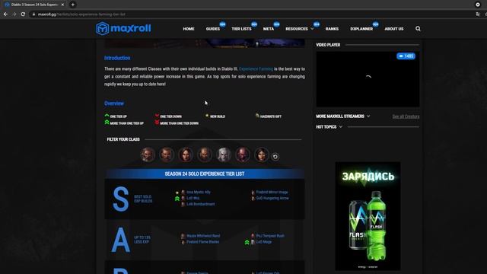Open the LoD WoL build
The width and height of the screenshot is (487, 274).
click(193, 198)
